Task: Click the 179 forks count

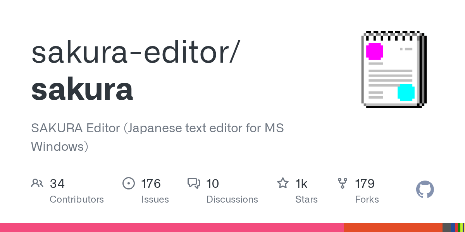Action: (365, 183)
